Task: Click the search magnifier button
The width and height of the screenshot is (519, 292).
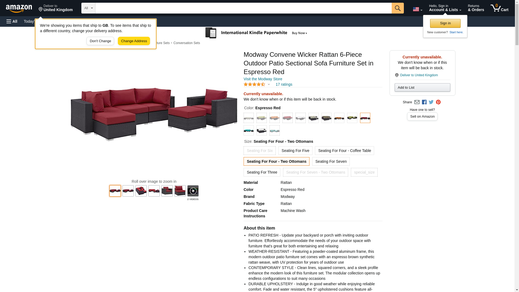Action: [x=397, y=8]
